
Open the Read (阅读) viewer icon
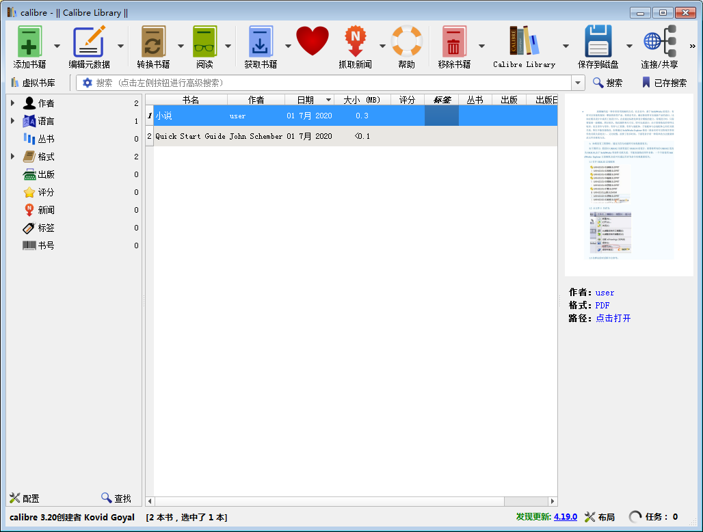[x=204, y=42]
